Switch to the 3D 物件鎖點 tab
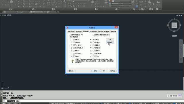Screen dimensions: 184x104 click(x=93, y=32)
